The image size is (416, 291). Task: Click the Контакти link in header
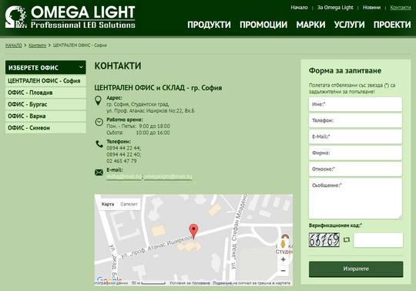[401, 8]
